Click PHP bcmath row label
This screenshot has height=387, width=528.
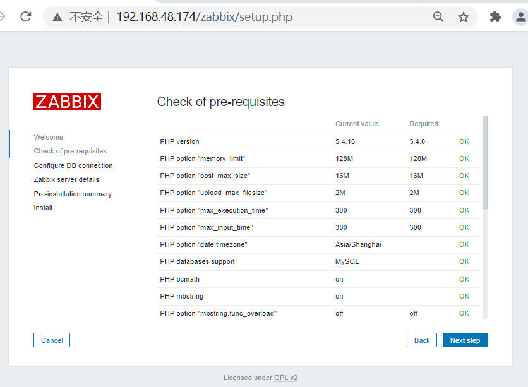click(x=179, y=279)
